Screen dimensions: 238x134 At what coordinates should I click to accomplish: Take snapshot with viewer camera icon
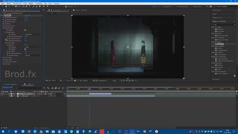[x=75, y=81]
